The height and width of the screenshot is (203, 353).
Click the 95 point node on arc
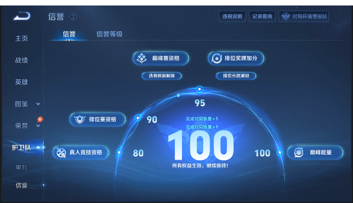coord(199,89)
